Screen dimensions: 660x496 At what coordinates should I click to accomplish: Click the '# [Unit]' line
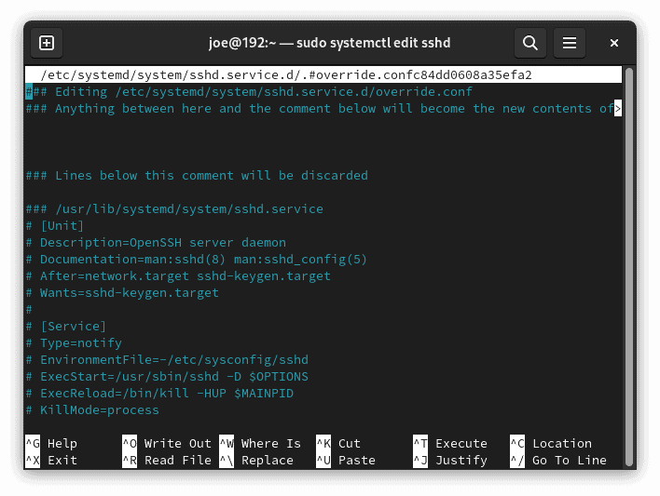(x=55, y=226)
